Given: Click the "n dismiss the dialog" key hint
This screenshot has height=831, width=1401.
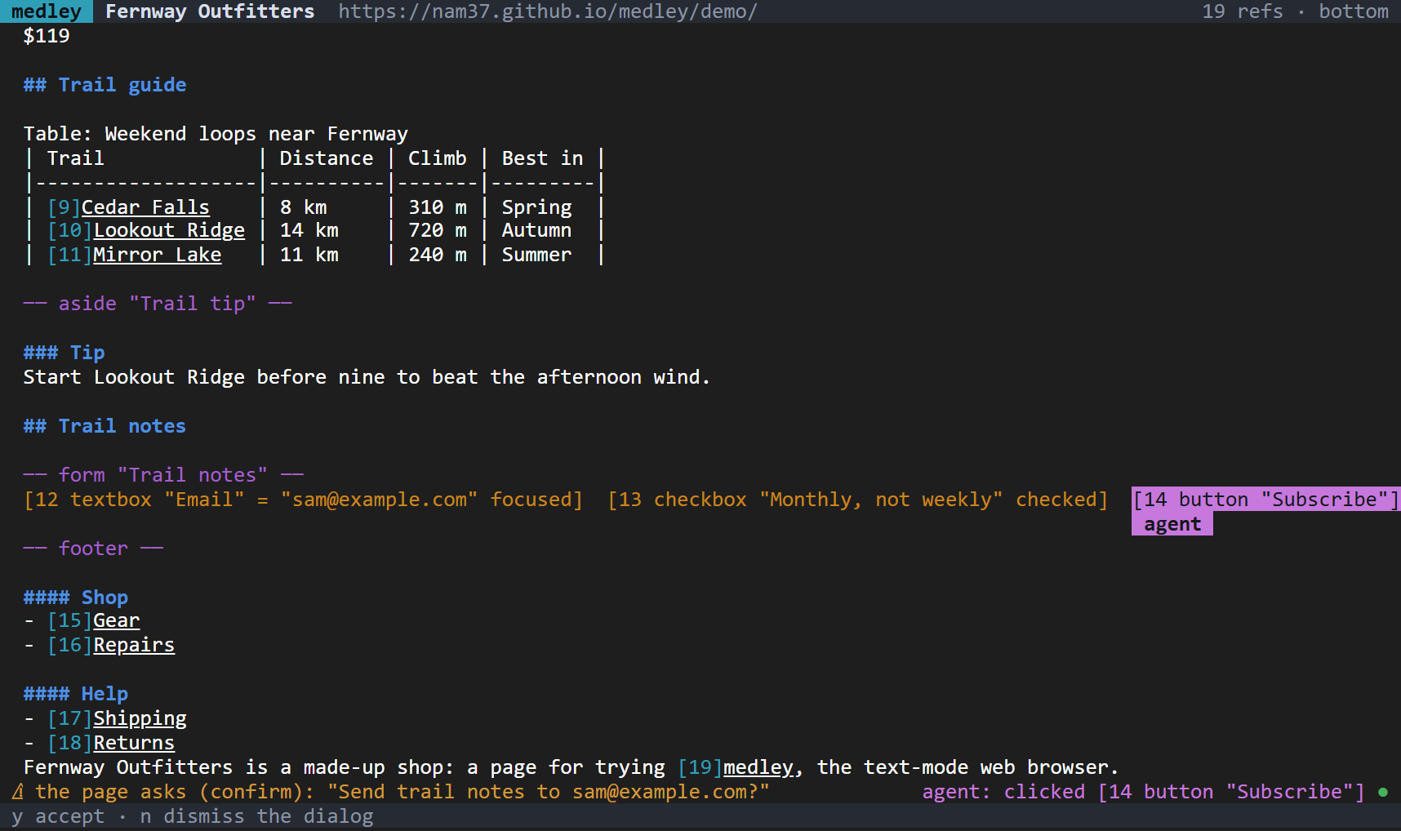Looking at the screenshot, I should pyautogui.click(x=256, y=817).
